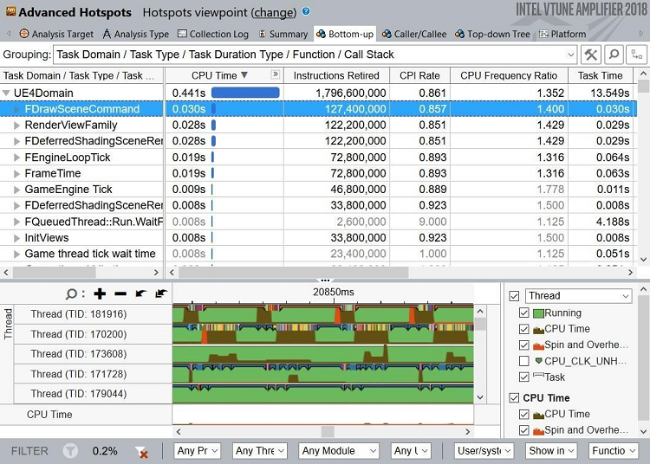650x464 pixels.
Task: Toggle Spin and Overhead checkbox under Thread
Action: (x=524, y=345)
